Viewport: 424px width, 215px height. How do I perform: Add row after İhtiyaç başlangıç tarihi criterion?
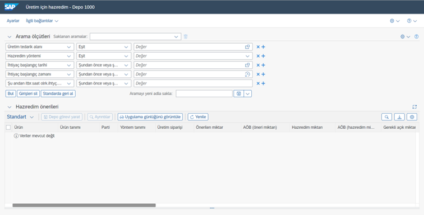click(263, 65)
